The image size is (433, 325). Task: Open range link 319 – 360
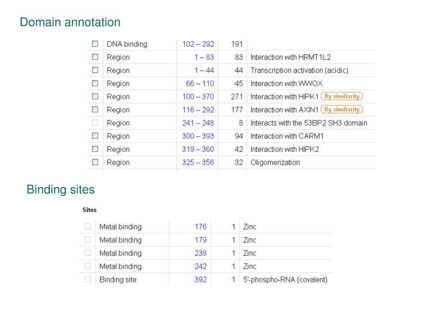pyautogui.click(x=198, y=149)
